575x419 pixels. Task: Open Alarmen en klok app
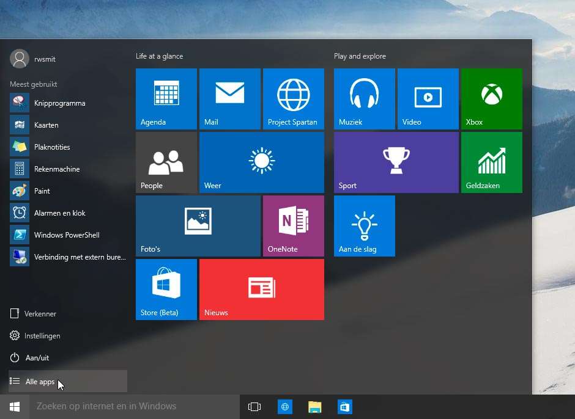tap(68, 213)
